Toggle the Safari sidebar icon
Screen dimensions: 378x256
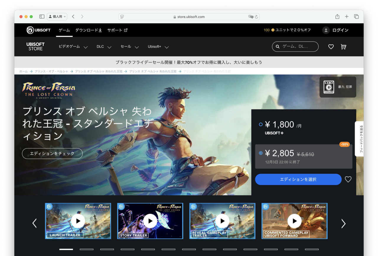[x=42, y=17]
